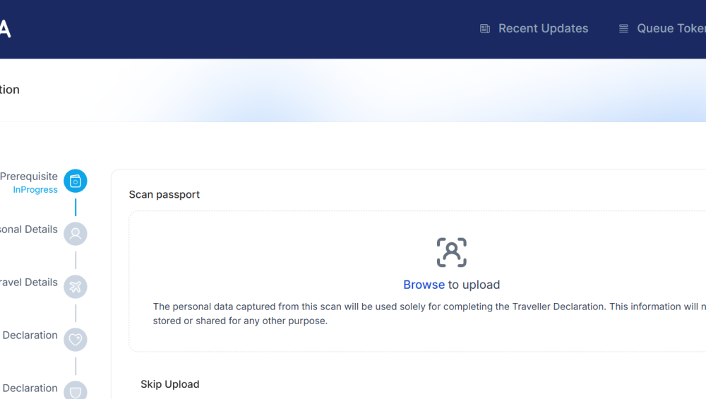Select the heart Declaration step icon
The image size is (706, 399).
[x=76, y=340]
